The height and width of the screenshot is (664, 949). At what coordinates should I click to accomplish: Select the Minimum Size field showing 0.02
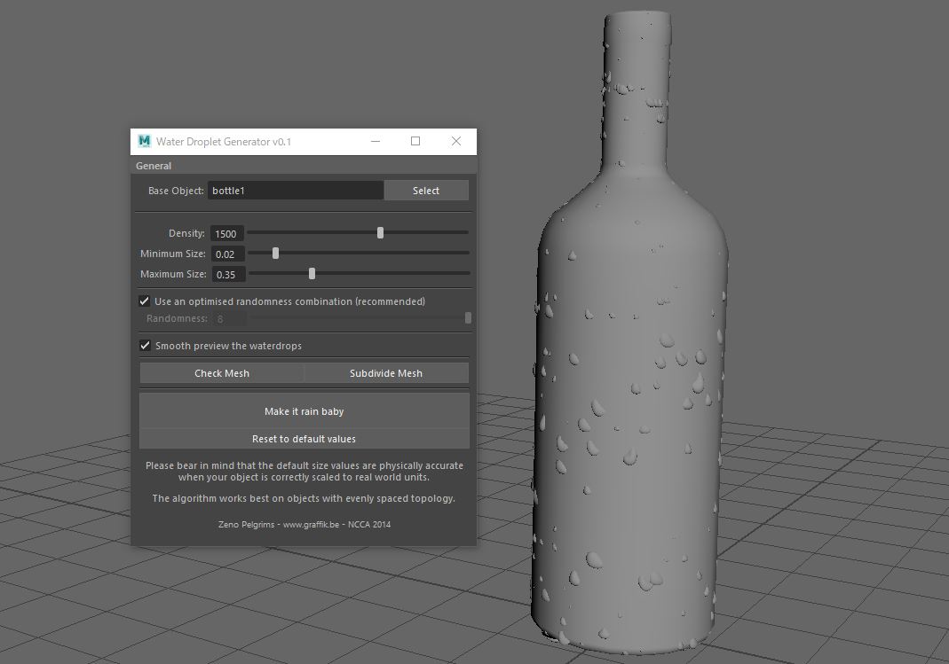click(226, 253)
